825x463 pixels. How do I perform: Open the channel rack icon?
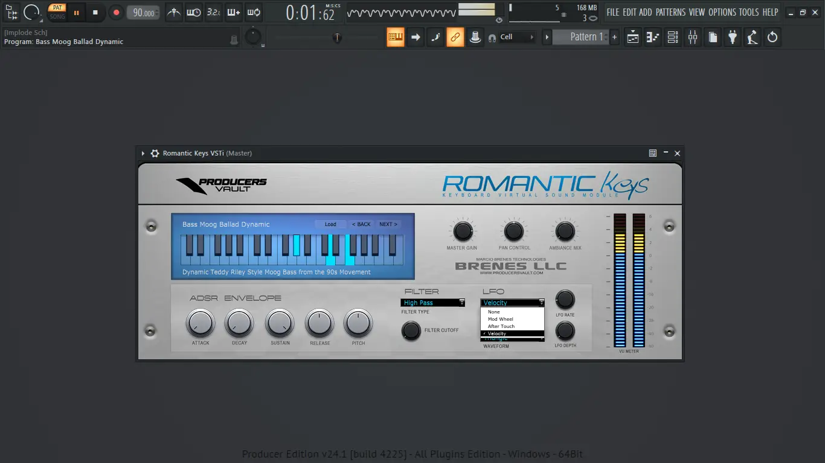[x=672, y=37]
